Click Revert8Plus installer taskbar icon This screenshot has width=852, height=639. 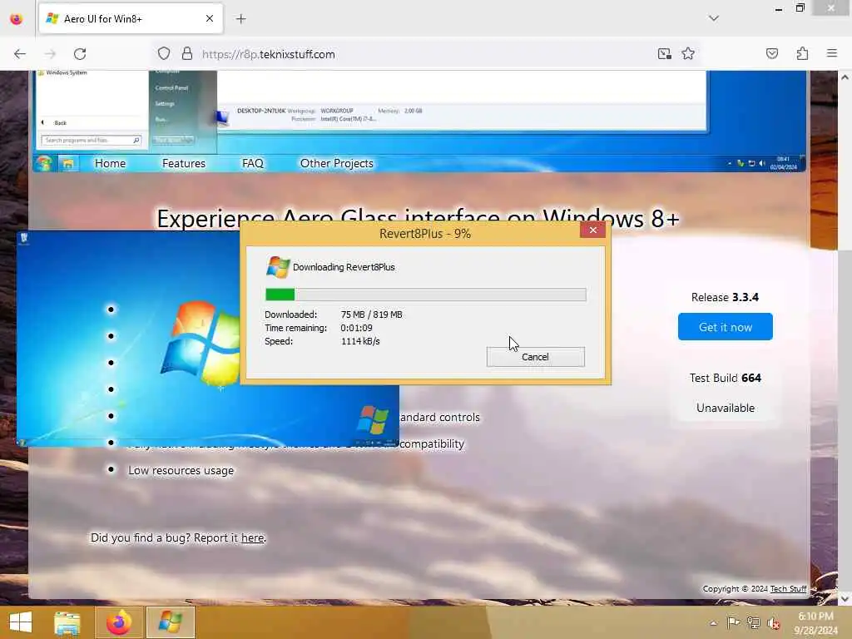(170, 622)
